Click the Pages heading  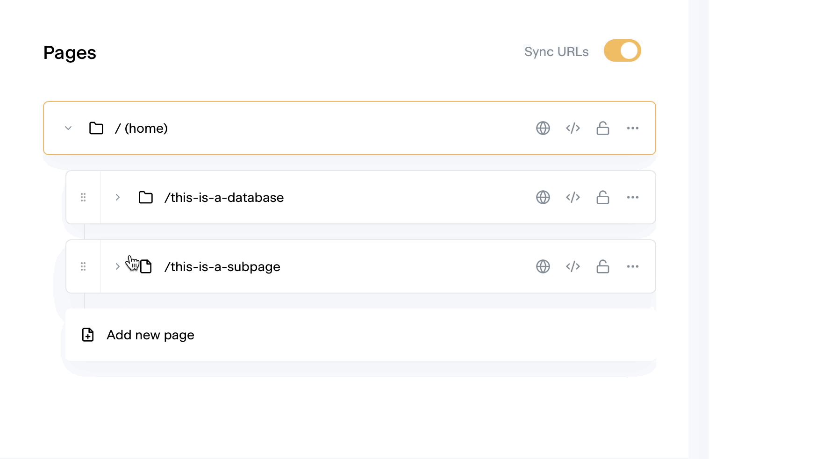coord(70,53)
